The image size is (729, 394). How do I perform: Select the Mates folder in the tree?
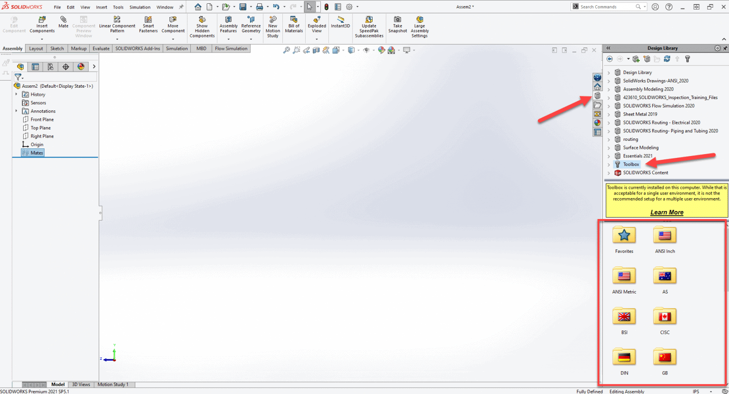pos(33,153)
